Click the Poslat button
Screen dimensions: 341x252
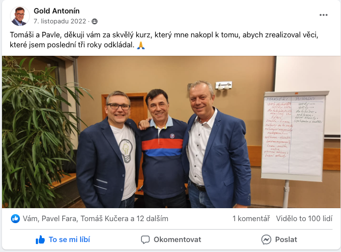pos(279,240)
